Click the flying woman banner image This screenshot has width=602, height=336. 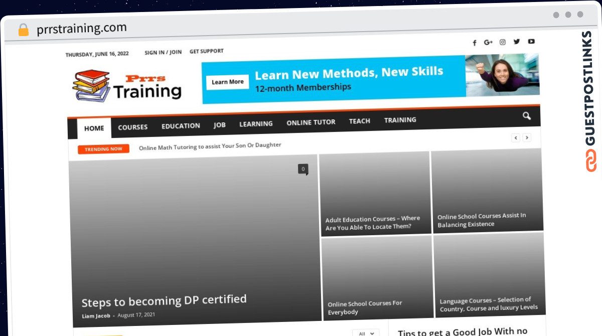502,75
